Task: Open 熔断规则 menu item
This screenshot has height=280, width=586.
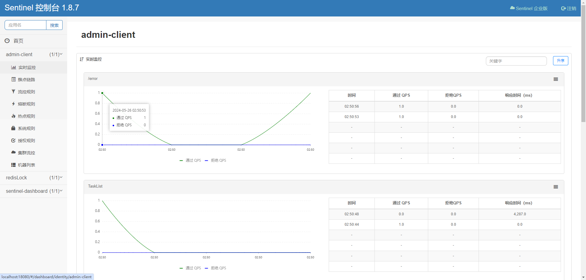Action: (34, 104)
